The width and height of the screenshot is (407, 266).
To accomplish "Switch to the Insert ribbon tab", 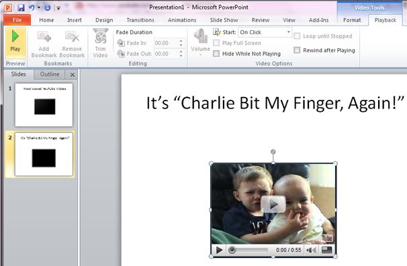I will click(75, 20).
